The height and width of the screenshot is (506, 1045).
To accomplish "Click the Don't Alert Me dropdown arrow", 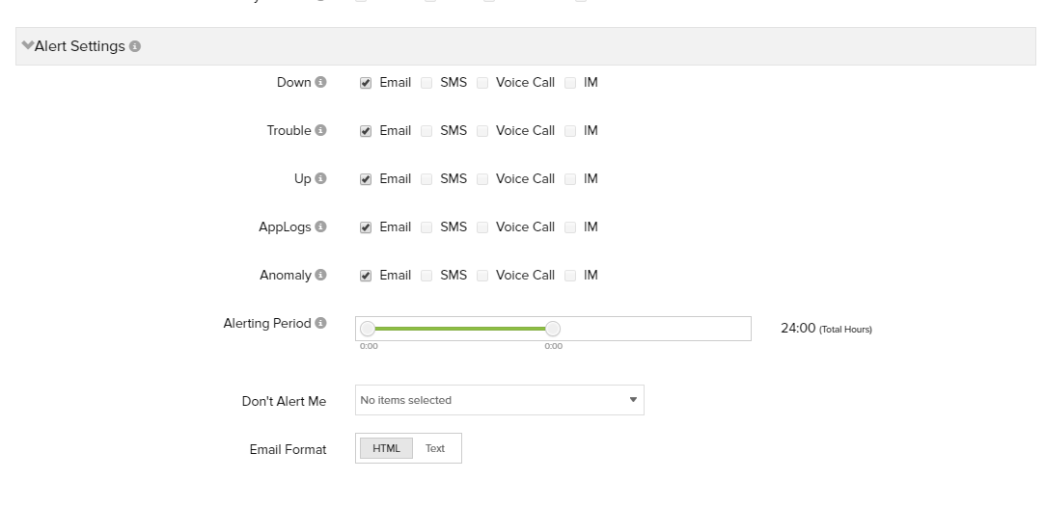I will [633, 400].
